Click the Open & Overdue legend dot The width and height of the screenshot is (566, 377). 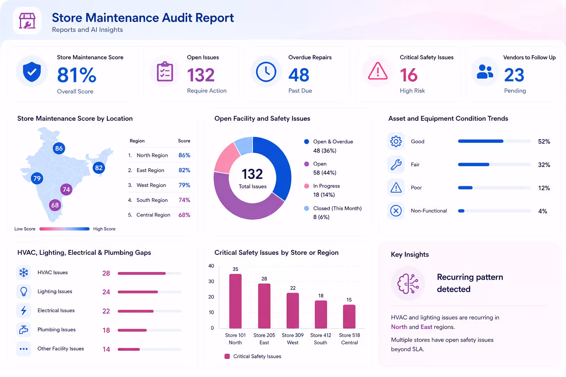click(x=307, y=142)
